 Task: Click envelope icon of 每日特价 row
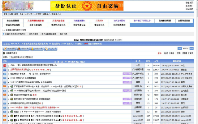point(5,74)
